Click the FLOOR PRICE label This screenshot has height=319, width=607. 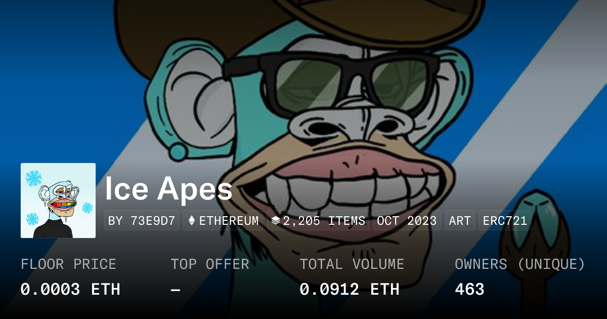pyautogui.click(x=68, y=264)
